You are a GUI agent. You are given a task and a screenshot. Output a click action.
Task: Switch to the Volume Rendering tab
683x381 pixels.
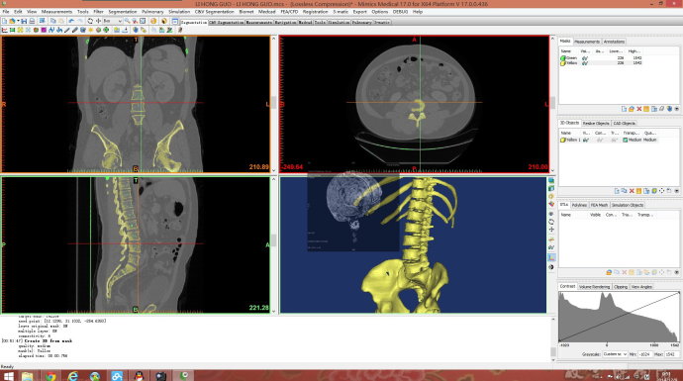pos(594,287)
